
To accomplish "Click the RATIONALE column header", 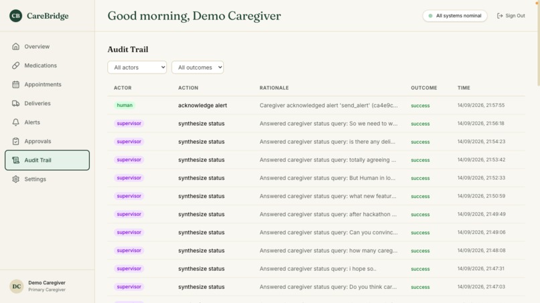I will (274, 88).
